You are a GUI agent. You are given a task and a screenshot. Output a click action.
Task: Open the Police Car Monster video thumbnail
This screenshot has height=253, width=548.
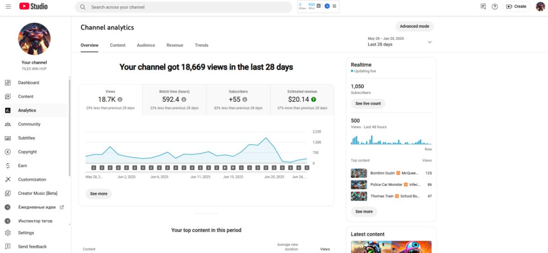coord(359,185)
